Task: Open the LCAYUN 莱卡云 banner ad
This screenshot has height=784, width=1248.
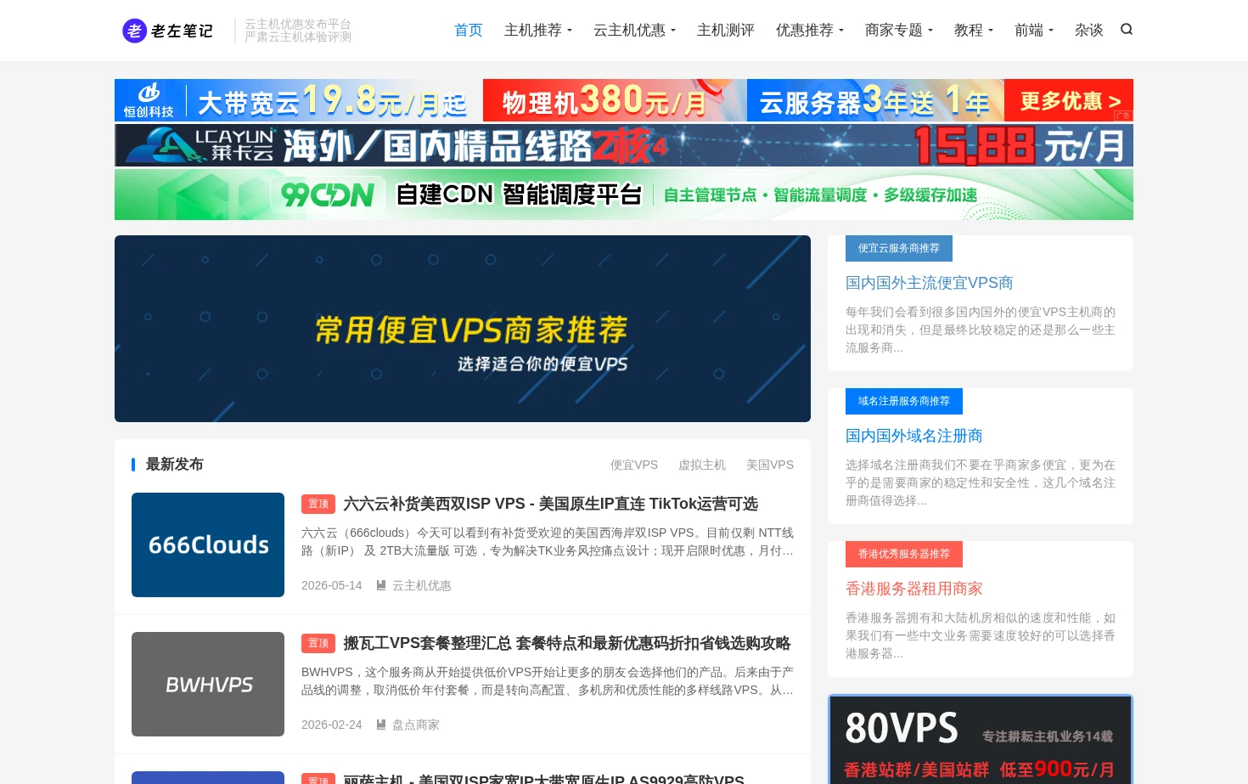Action: click(x=624, y=145)
